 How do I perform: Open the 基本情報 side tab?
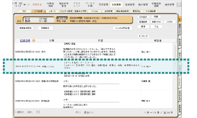click(180, 42)
